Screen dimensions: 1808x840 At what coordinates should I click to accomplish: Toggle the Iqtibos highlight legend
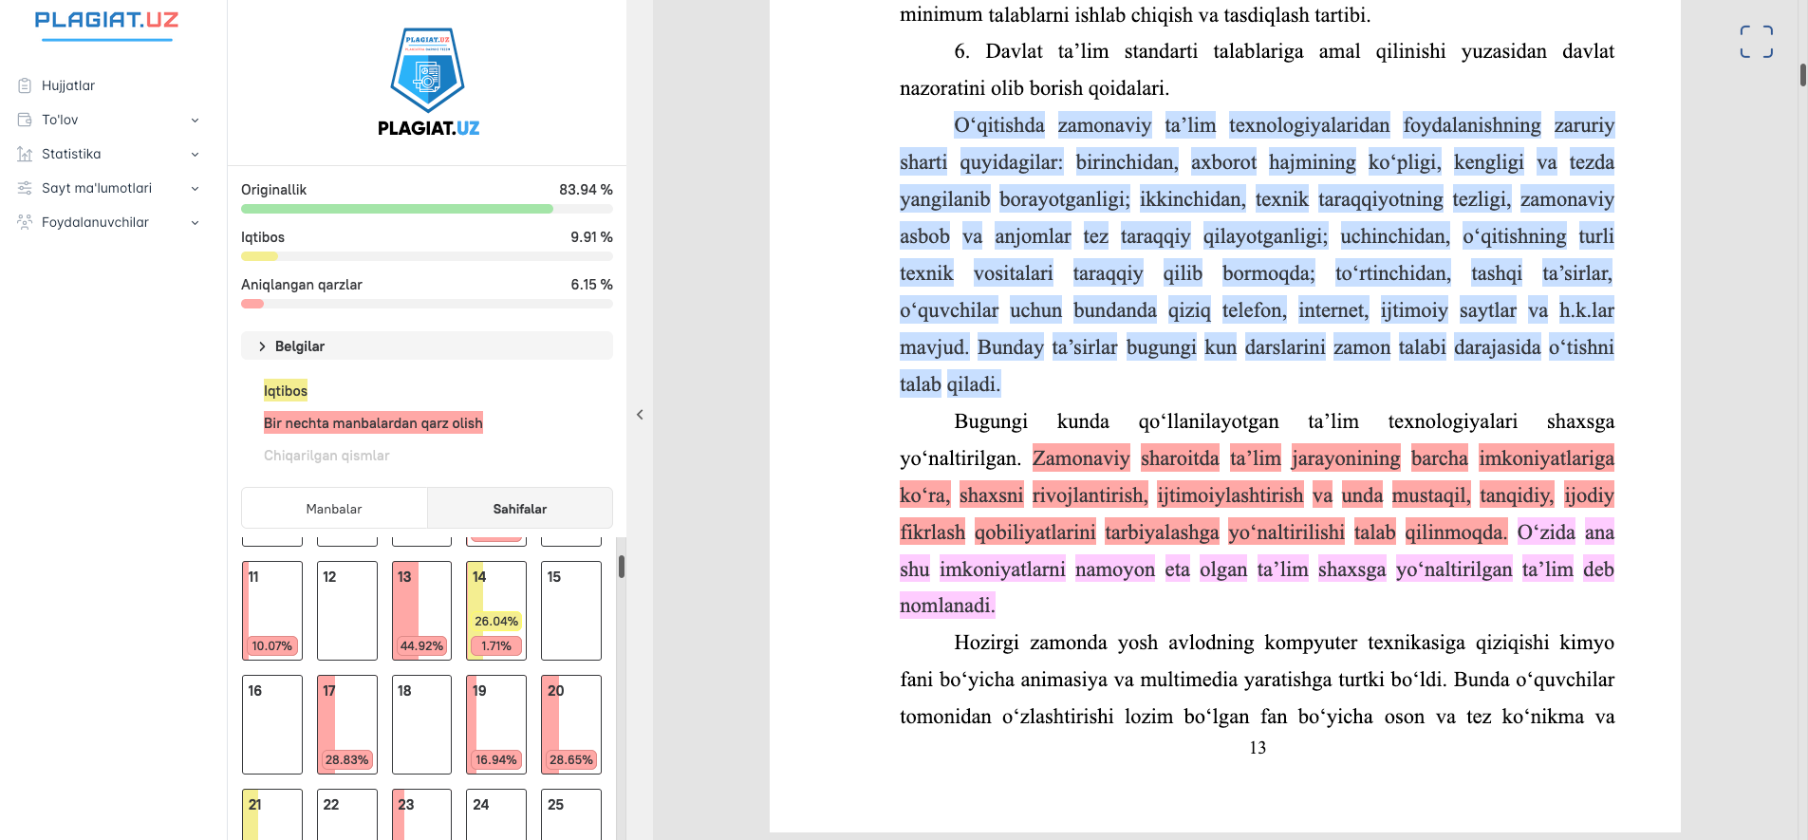(x=286, y=390)
